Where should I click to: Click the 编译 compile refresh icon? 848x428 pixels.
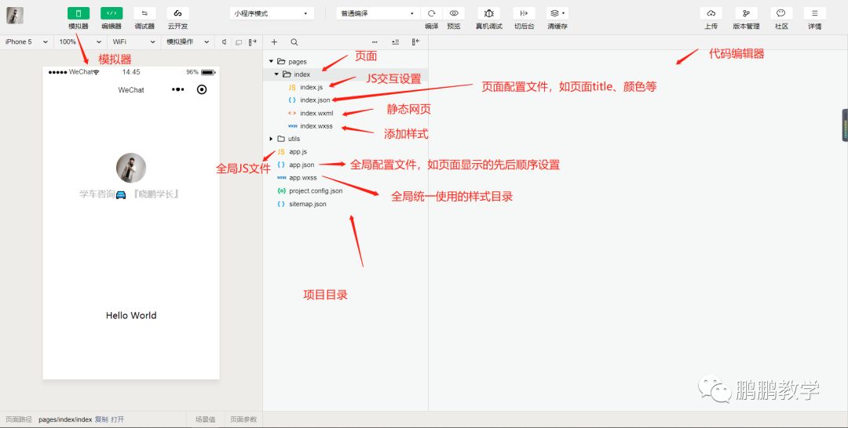click(431, 13)
